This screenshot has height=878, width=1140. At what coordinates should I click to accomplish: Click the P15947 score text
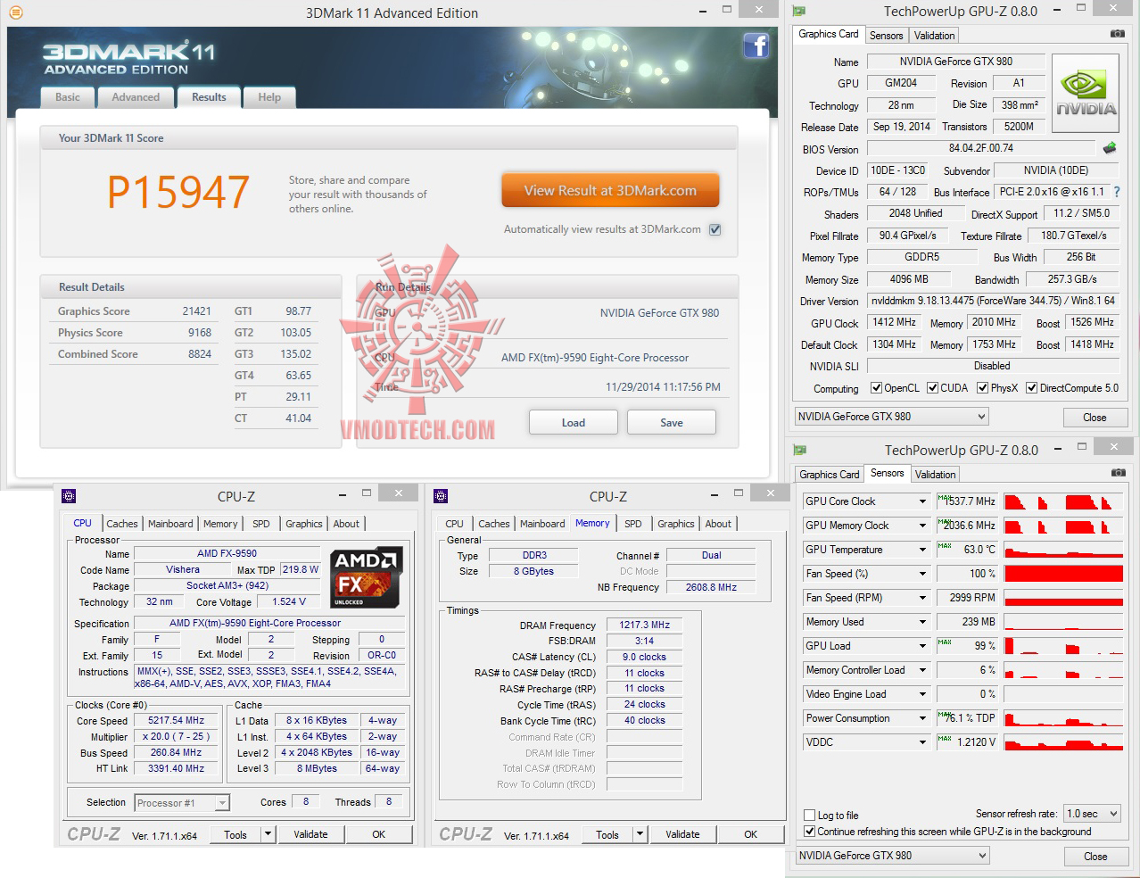(x=178, y=192)
